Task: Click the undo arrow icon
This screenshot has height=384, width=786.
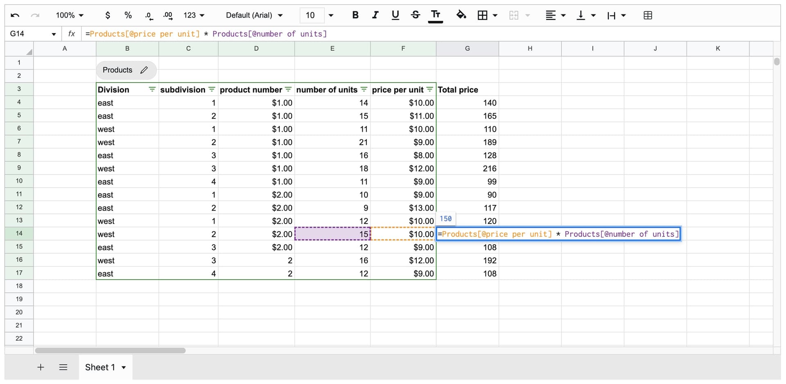Action: (15, 16)
